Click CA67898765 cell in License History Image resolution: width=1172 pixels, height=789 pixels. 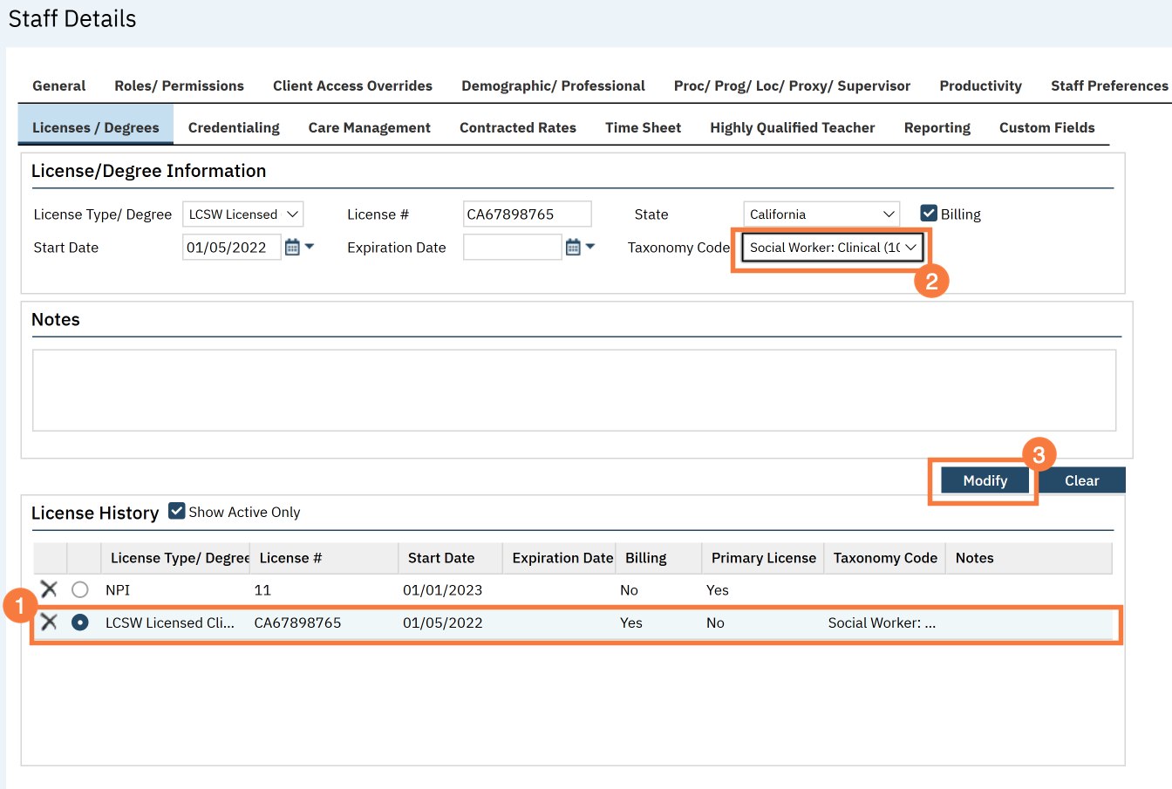pos(298,622)
